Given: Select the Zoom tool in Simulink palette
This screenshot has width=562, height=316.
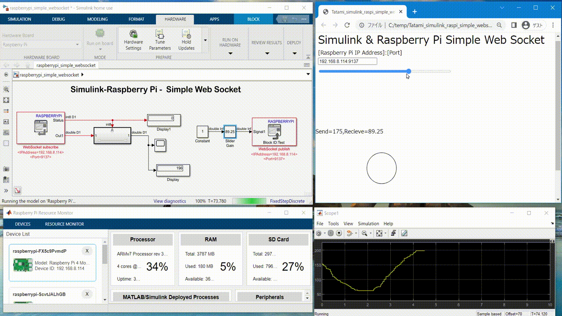Looking at the screenshot, I should [6, 89].
